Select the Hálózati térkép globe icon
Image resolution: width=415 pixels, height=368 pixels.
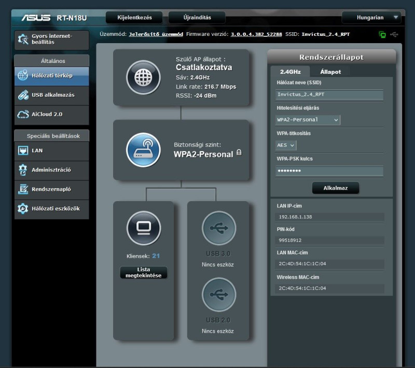click(23, 75)
